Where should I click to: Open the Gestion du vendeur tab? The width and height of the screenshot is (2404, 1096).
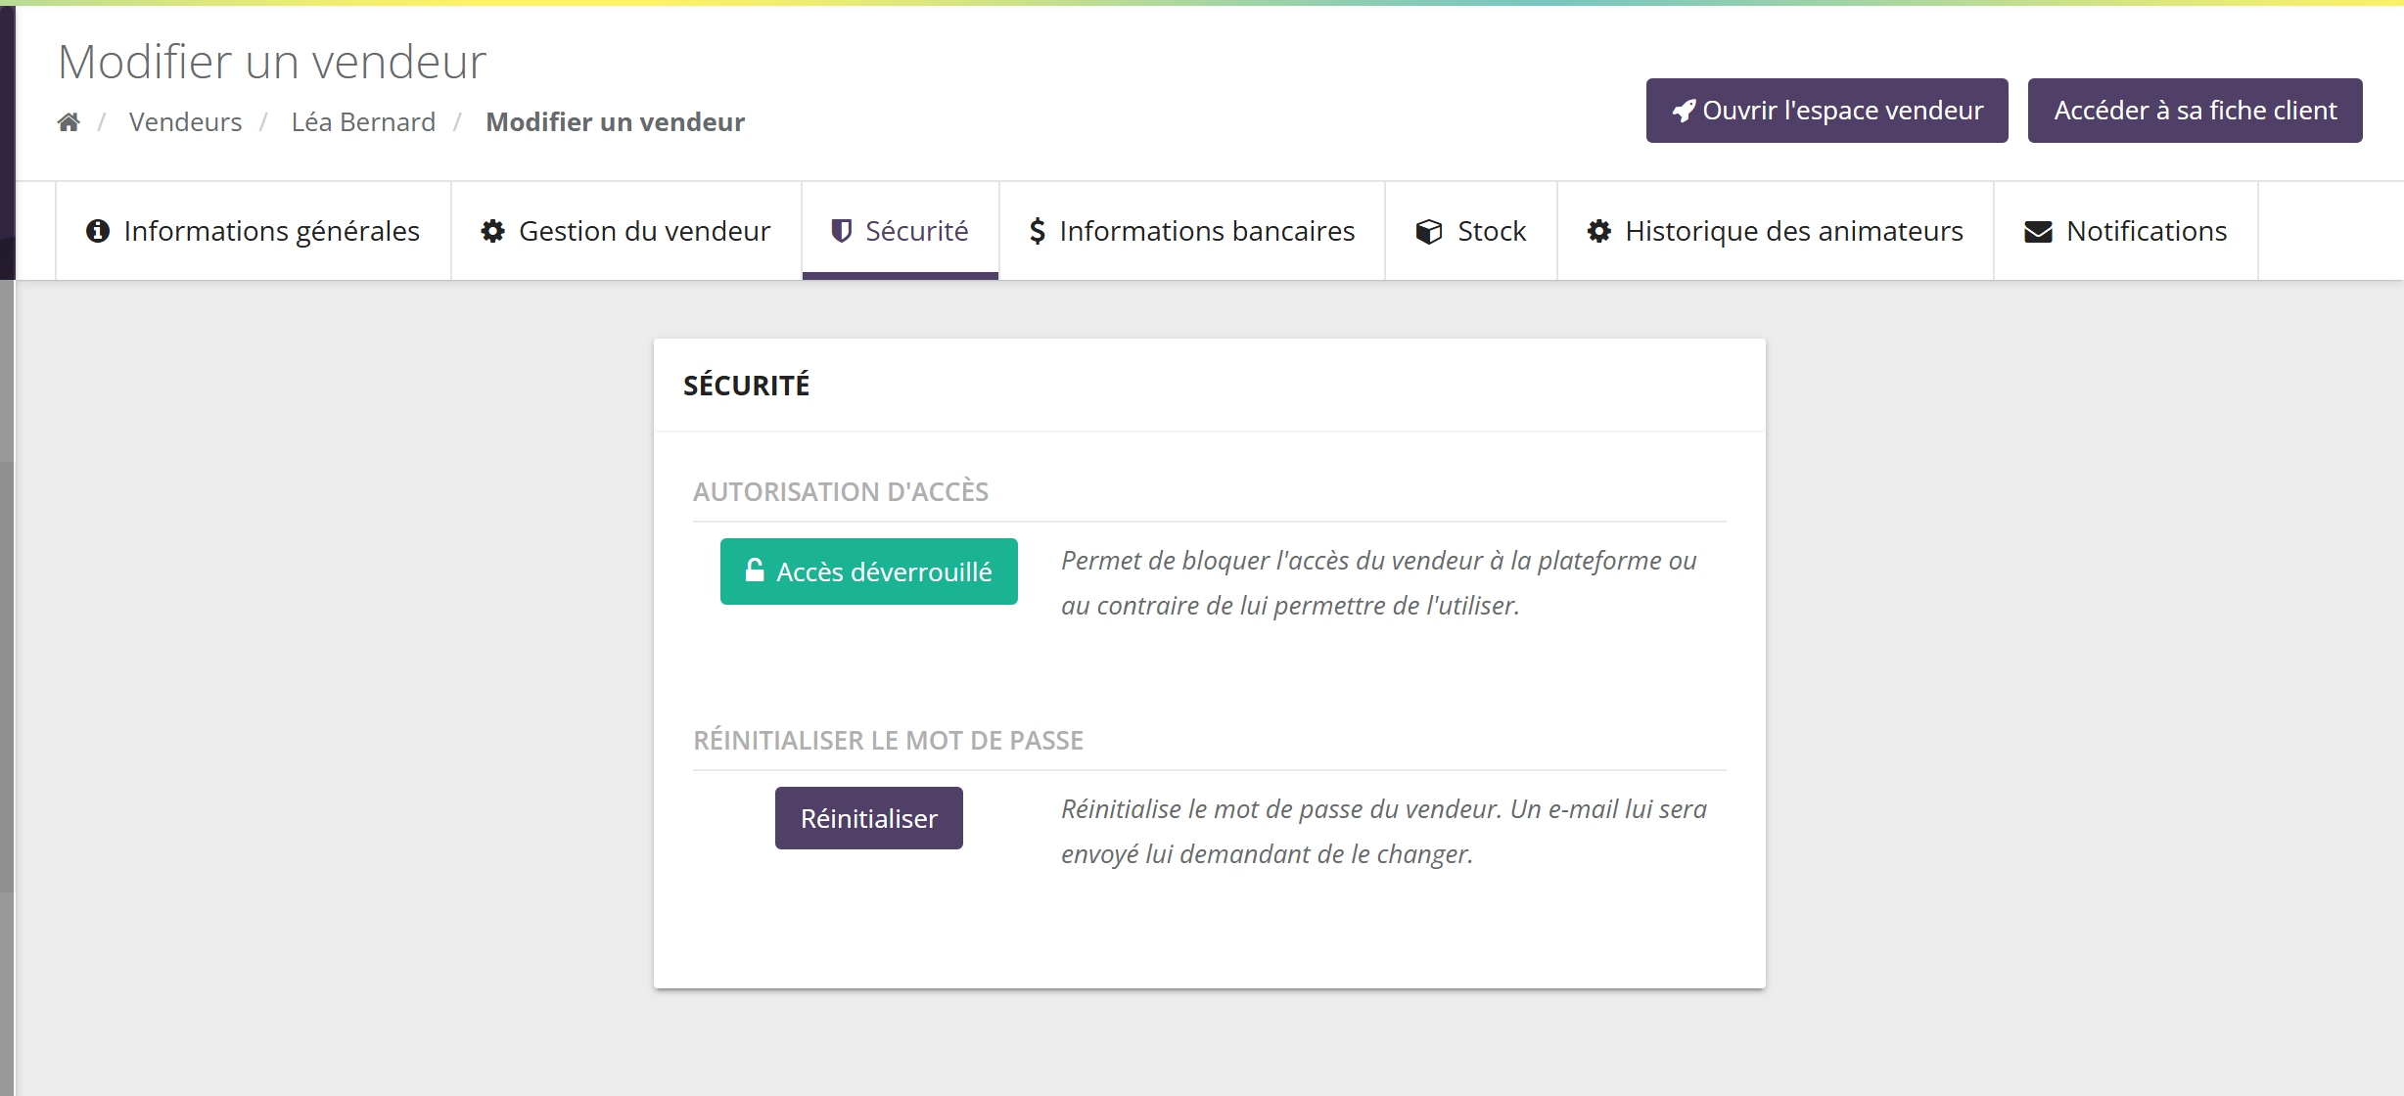pos(626,231)
